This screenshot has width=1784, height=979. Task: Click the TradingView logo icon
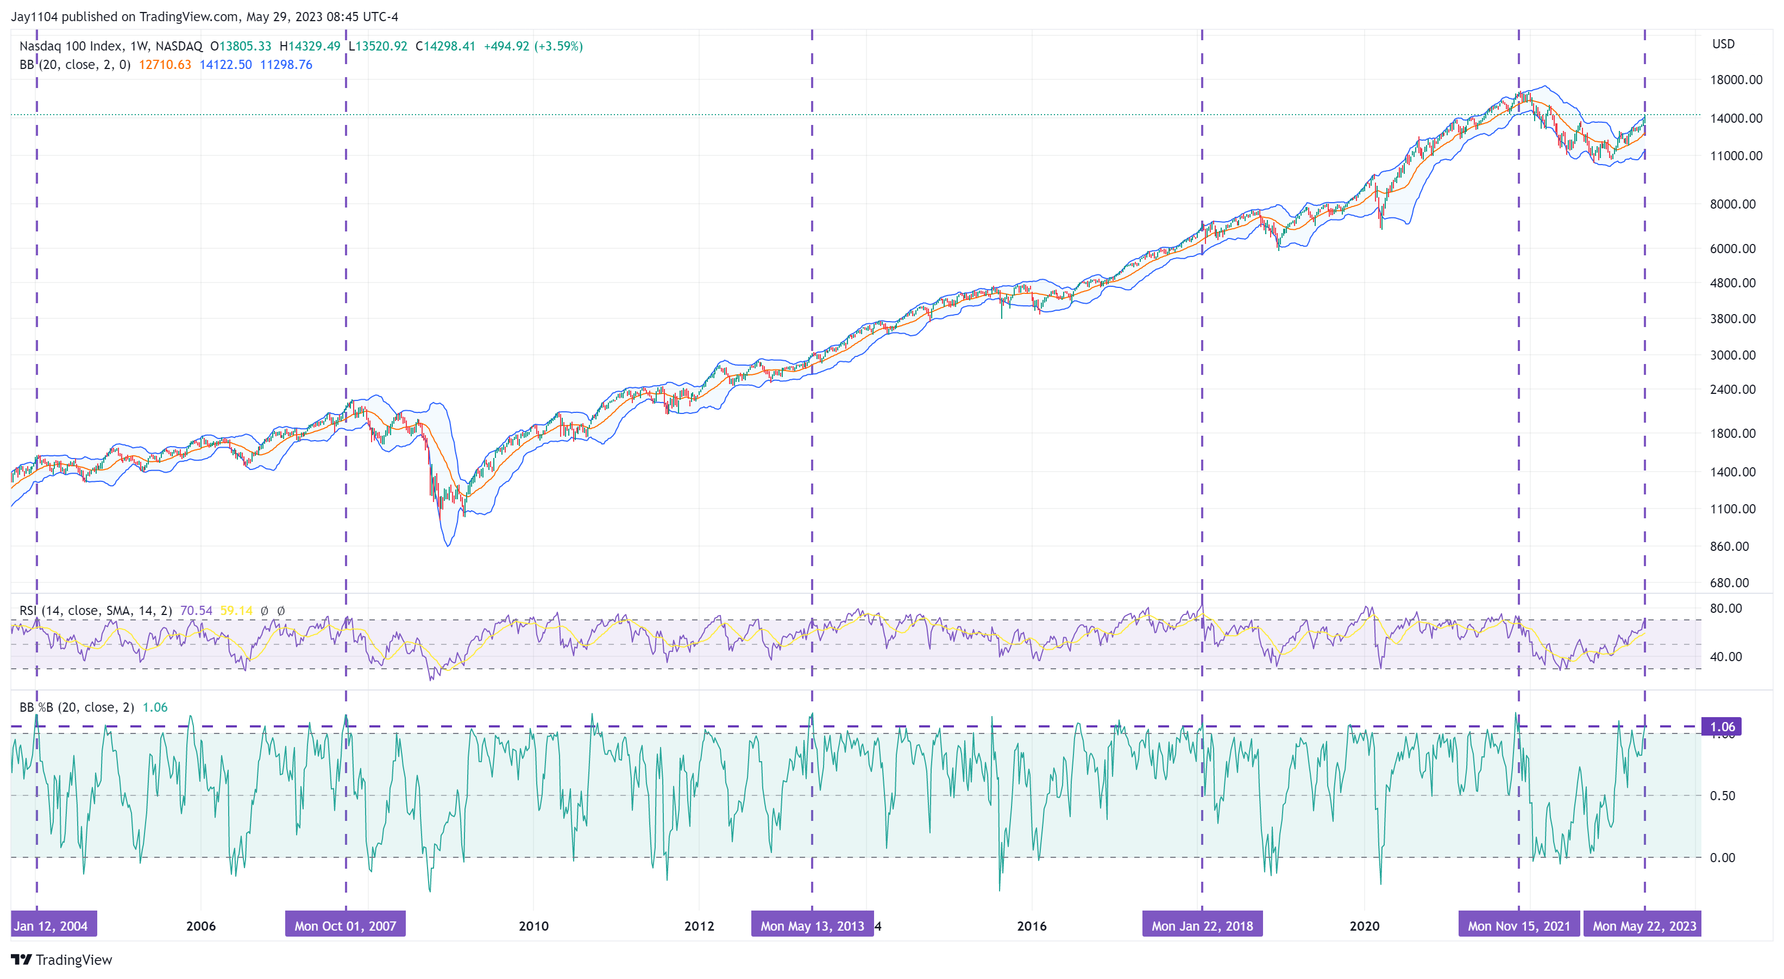tap(22, 959)
